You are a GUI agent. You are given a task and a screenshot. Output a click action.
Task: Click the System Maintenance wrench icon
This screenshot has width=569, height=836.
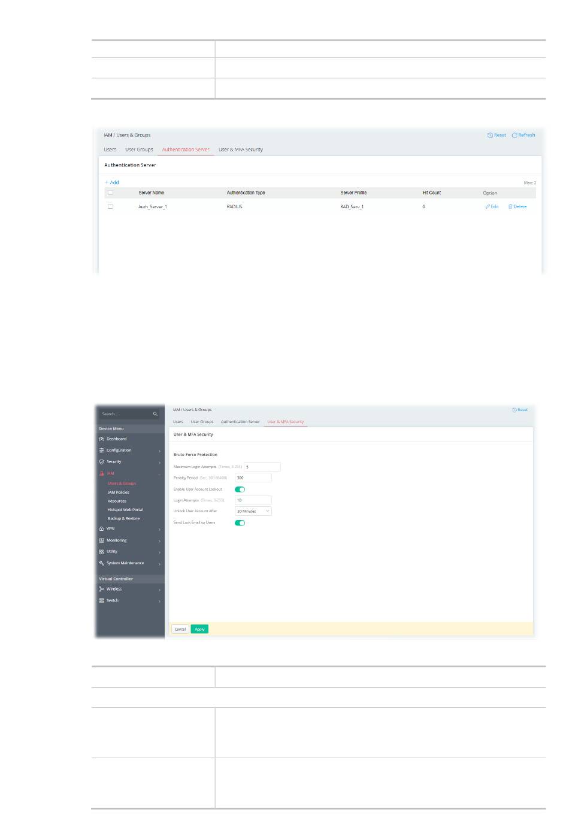pos(102,563)
